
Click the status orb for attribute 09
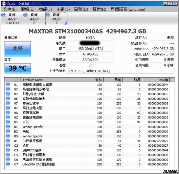[8, 108]
